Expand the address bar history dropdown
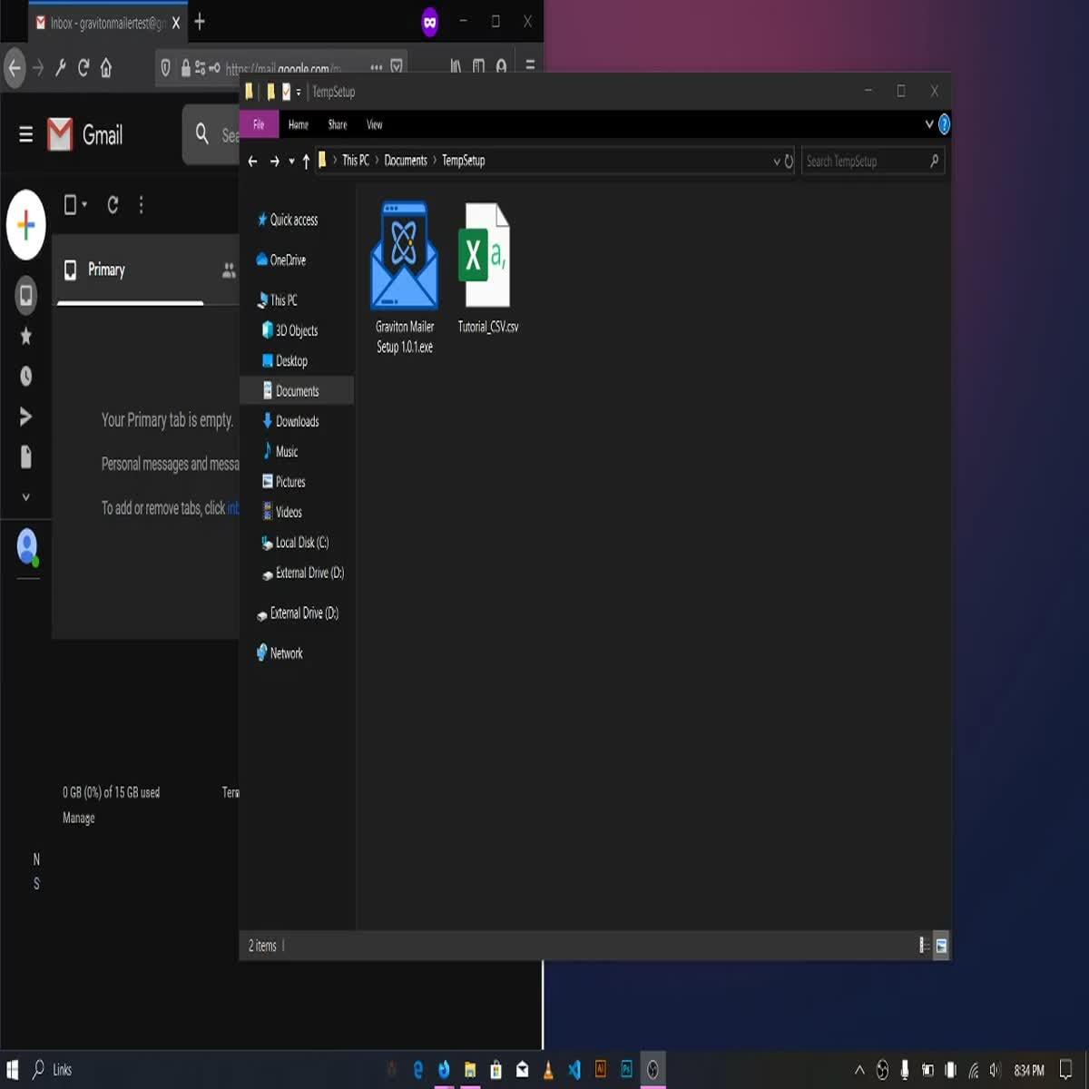 (x=776, y=162)
